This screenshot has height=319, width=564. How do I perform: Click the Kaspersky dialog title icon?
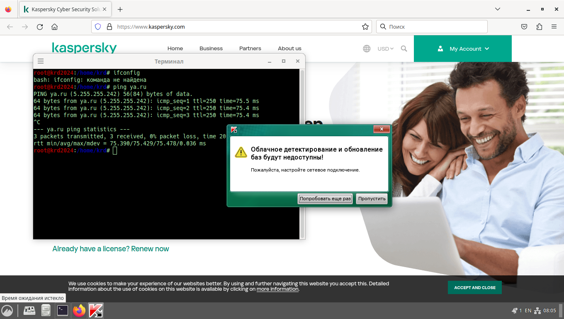pos(234,130)
